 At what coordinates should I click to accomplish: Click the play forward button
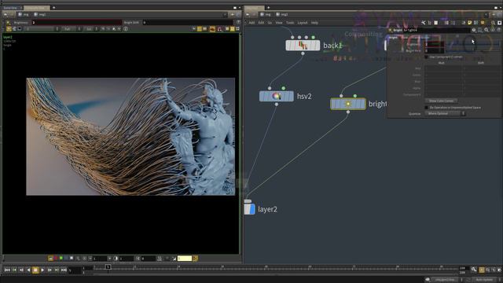coord(42,270)
